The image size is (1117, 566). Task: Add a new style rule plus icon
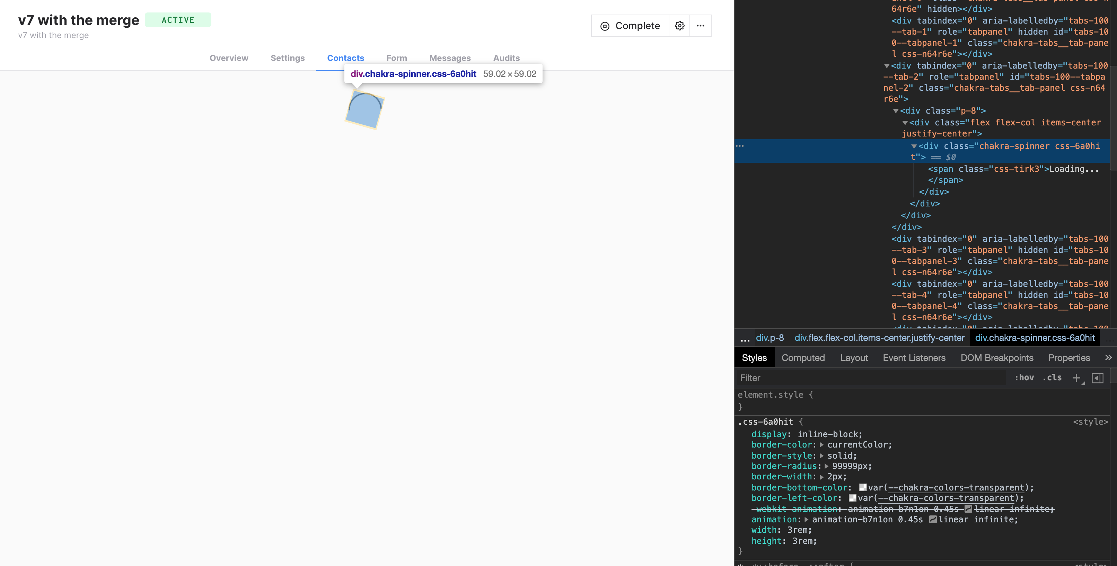tap(1076, 378)
